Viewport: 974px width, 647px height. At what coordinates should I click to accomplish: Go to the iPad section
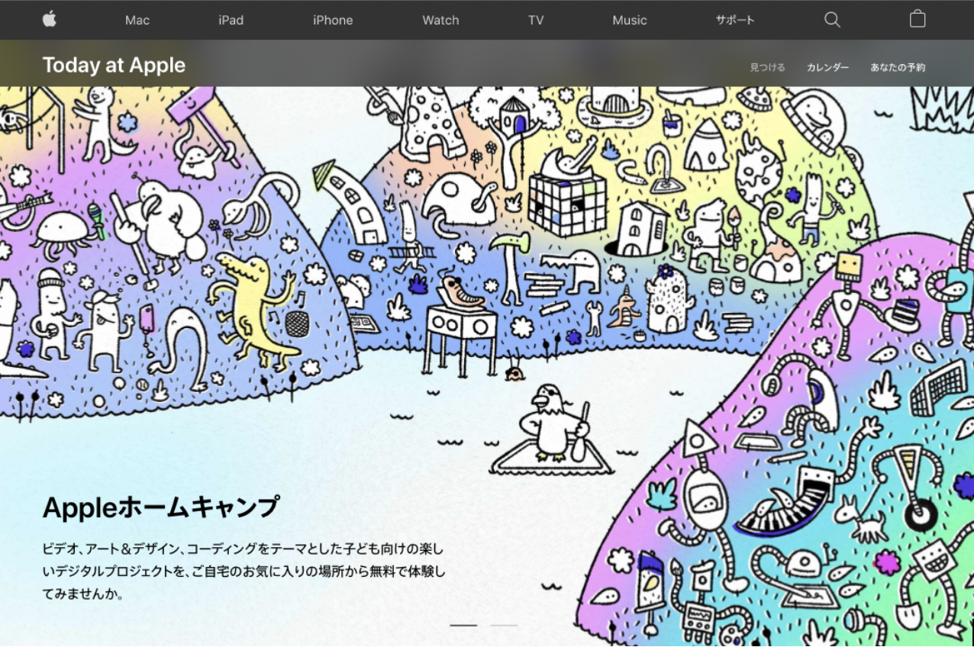[231, 21]
